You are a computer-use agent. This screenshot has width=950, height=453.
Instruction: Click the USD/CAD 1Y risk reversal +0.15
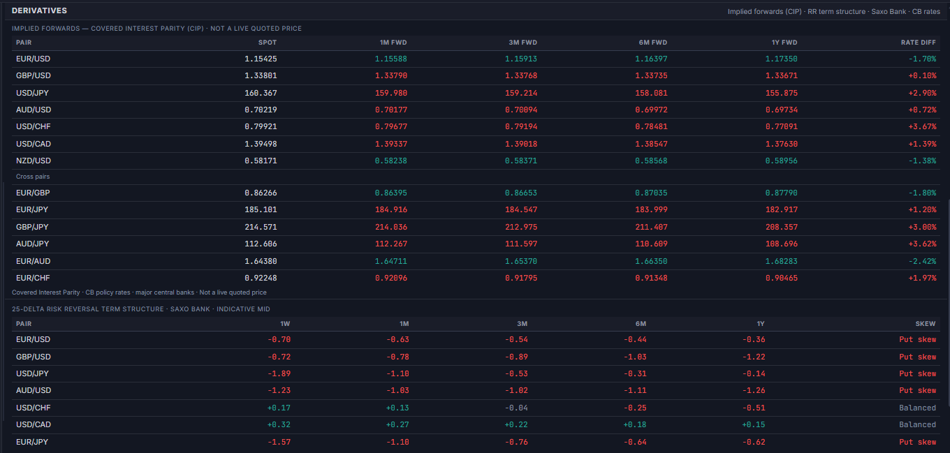(x=754, y=424)
